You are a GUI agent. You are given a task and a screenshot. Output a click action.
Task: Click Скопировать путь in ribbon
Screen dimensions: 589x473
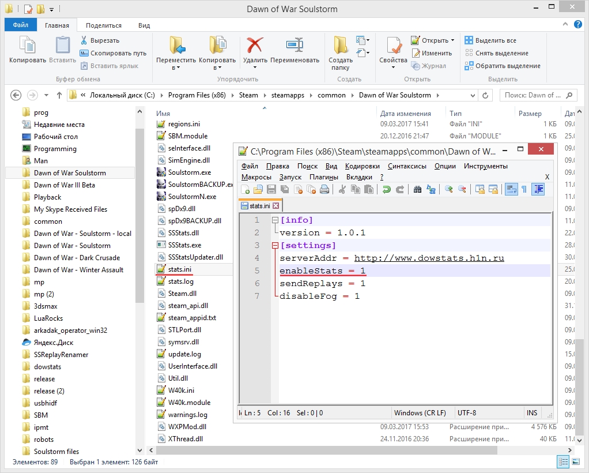pos(113,53)
